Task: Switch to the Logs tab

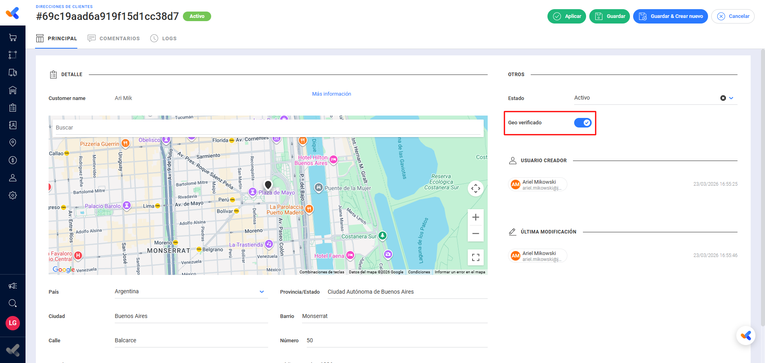Action: coord(164,39)
